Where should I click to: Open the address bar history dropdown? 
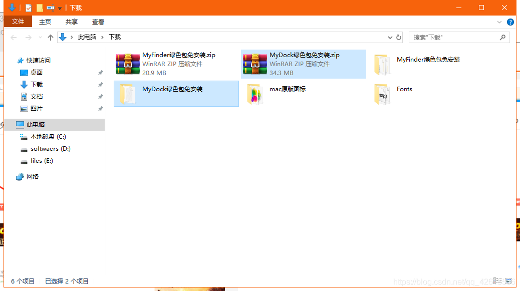[x=390, y=38]
